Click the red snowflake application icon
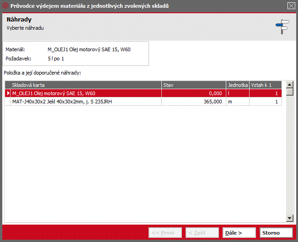This screenshot has height=242, width=298. click(5, 6)
